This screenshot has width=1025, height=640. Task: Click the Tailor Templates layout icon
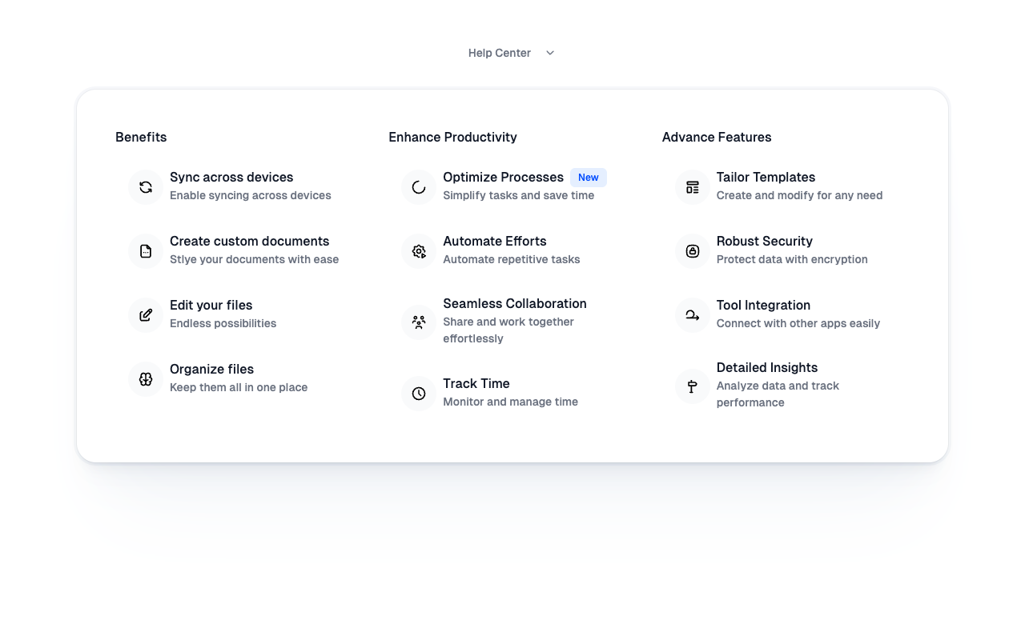(x=693, y=187)
